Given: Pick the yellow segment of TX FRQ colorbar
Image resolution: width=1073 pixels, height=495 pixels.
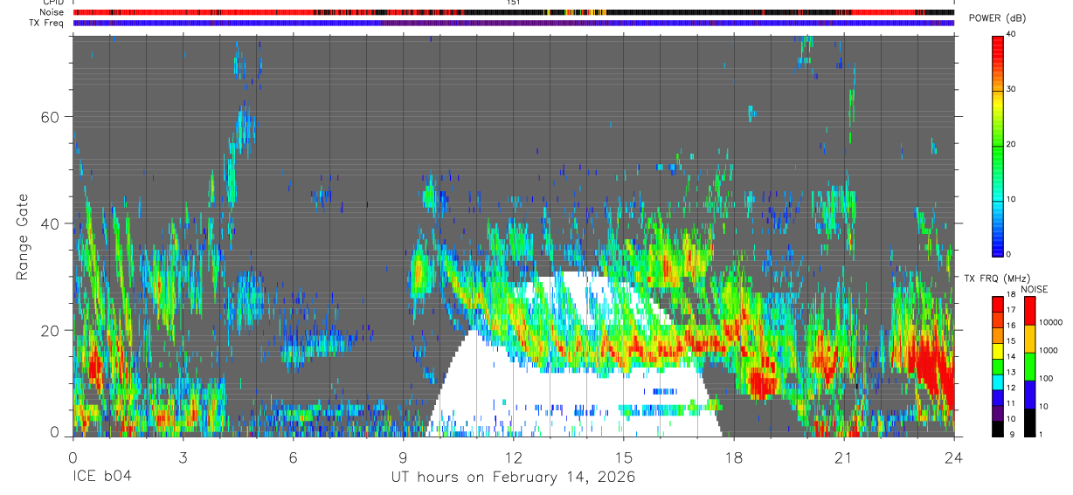Looking at the screenshot, I should pyautogui.click(x=998, y=351).
